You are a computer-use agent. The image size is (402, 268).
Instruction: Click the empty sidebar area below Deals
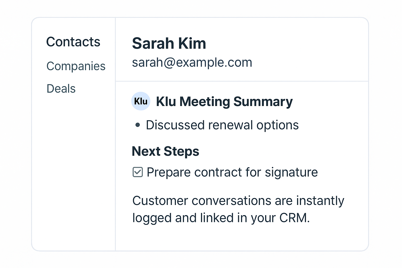[x=73, y=170]
